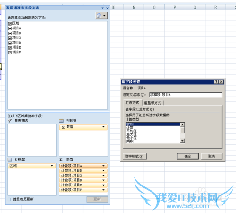This screenshot has width=236, height=213.
Task: Switch to the 汇总方式 tab
Action: point(132,103)
